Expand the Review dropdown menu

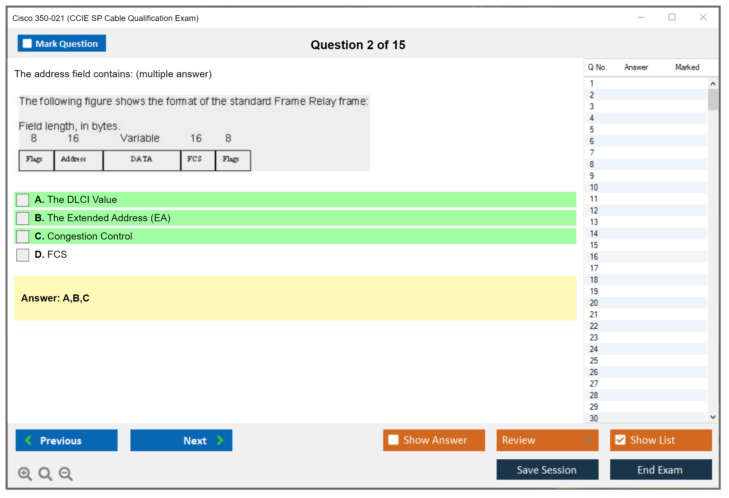(588, 440)
